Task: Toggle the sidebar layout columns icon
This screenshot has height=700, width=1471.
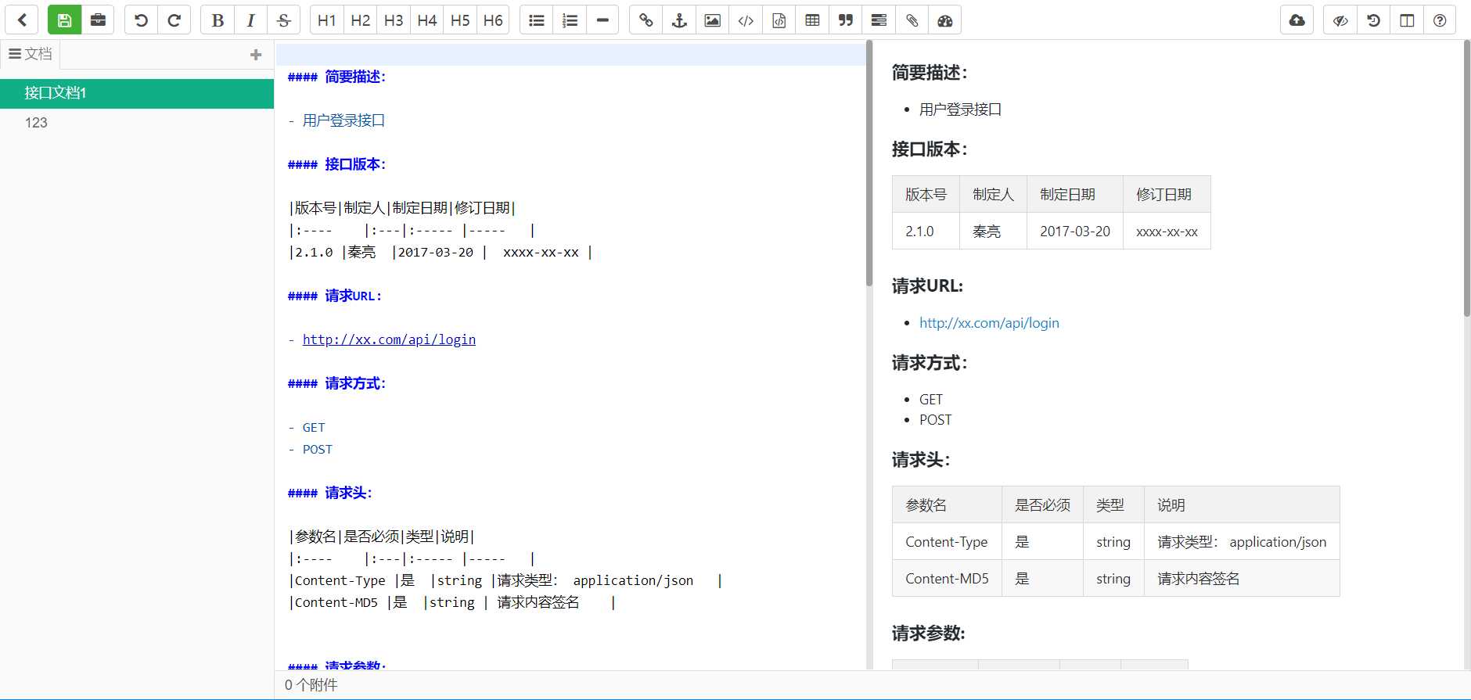Action: click(x=1407, y=20)
